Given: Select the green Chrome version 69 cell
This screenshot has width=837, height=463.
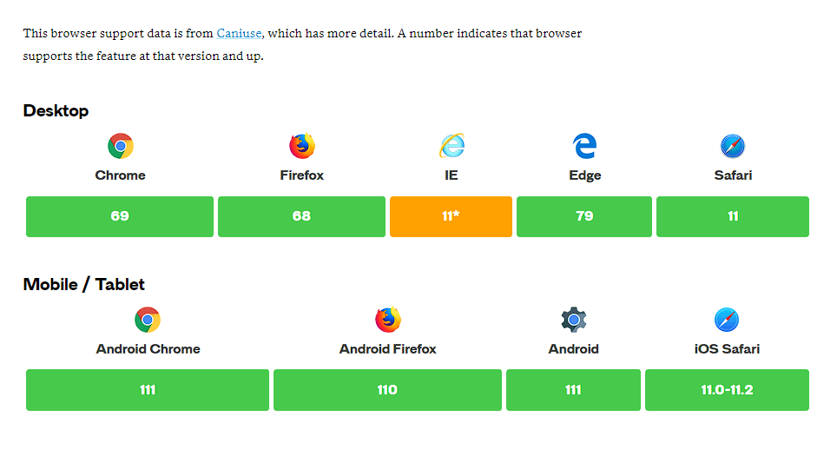Looking at the screenshot, I should [x=120, y=216].
